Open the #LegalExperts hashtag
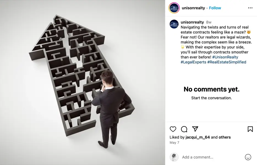This screenshot has width=257, height=165. 193,62
